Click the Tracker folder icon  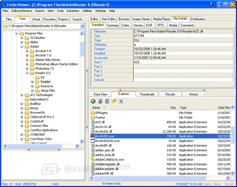click(92, 118)
